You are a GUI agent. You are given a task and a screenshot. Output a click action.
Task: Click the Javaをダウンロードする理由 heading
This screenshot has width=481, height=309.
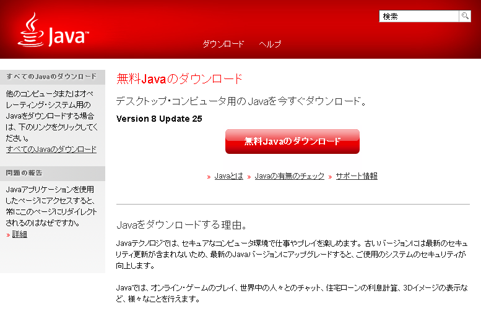(x=181, y=225)
